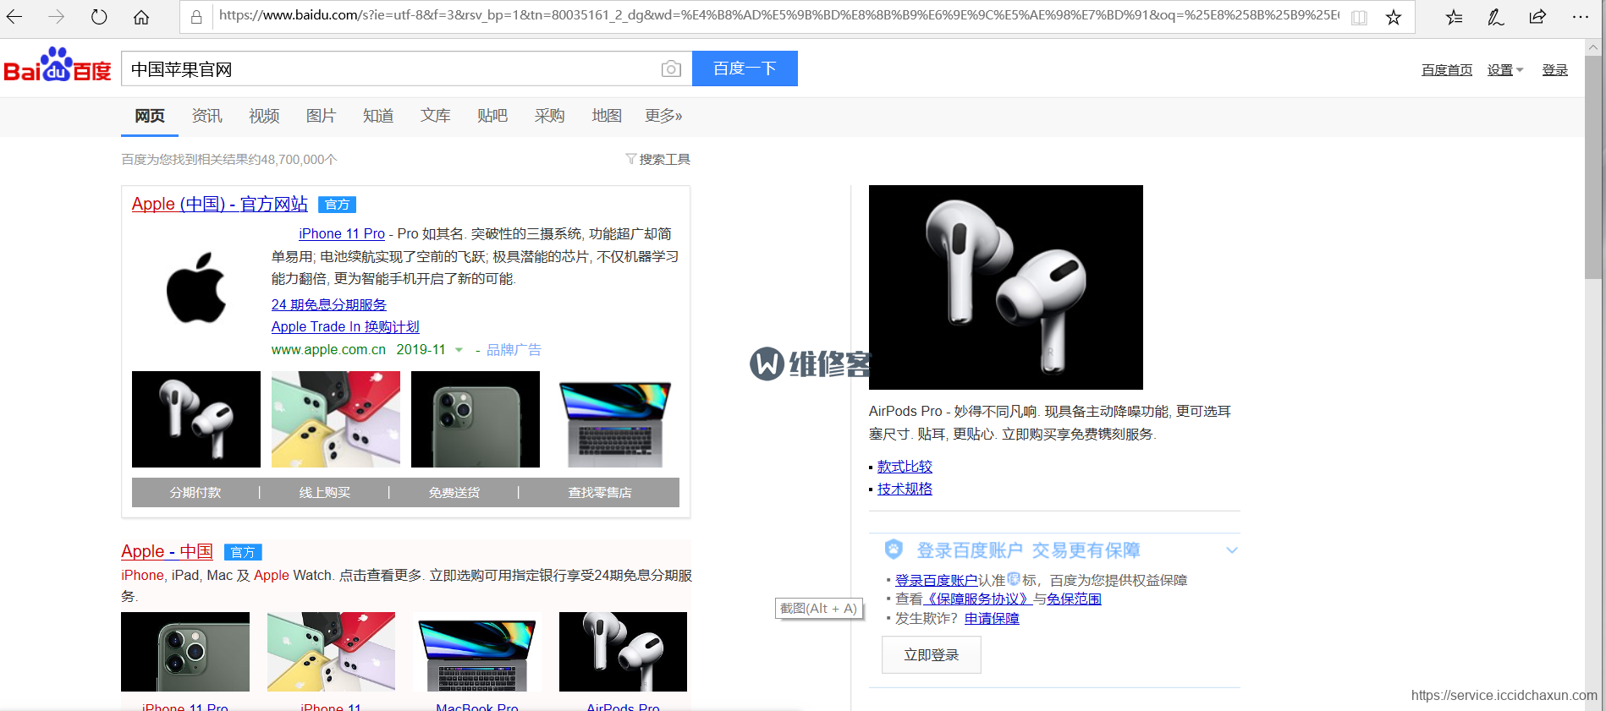
Task: Switch to the 文库 tab
Action: pyautogui.click(x=436, y=116)
